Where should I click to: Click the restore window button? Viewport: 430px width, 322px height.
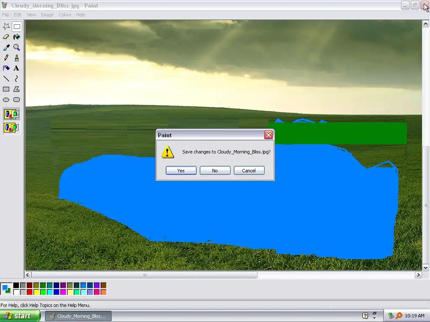[x=415, y=5]
